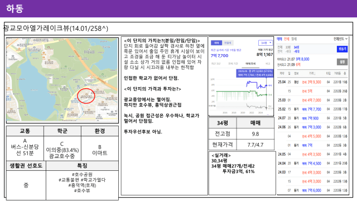This screenshot has height=201, width=357.
Task: Switch the chart to 전월세 mode
Action: click(228, 43)
